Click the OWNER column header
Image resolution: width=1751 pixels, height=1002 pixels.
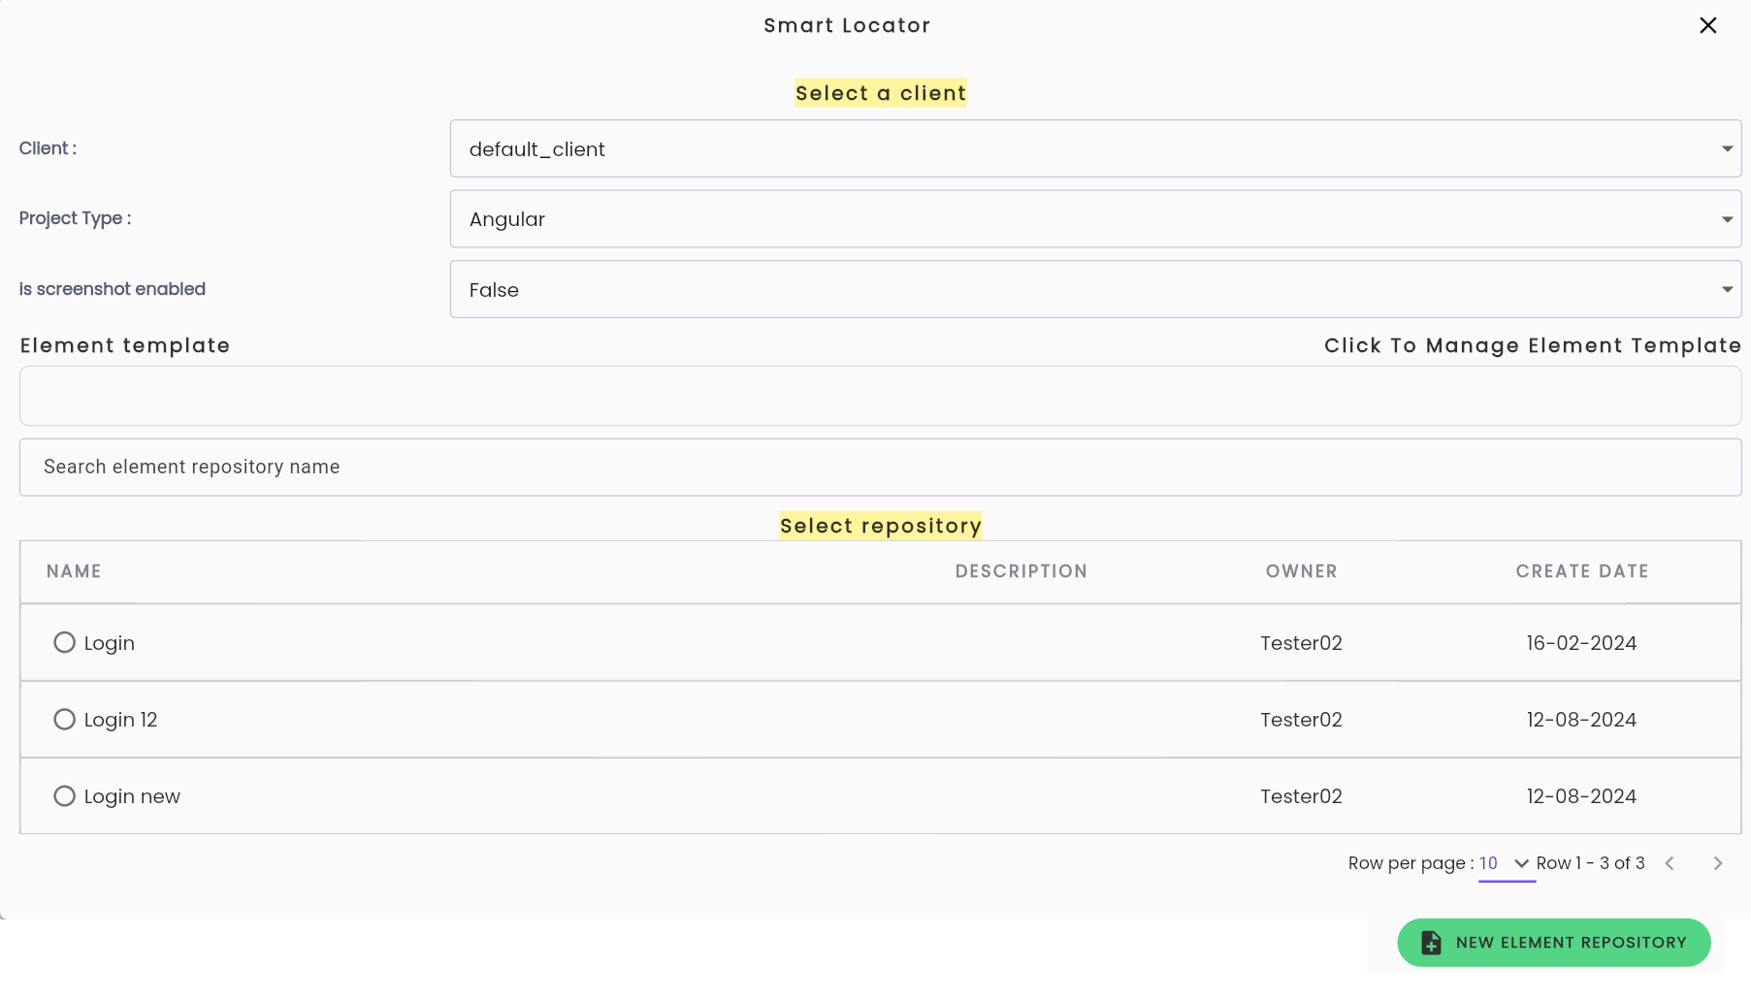coord(1301,571)
